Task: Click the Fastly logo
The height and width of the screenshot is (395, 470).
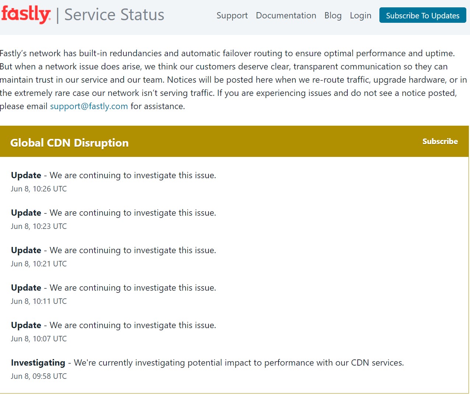Action: 26,15
